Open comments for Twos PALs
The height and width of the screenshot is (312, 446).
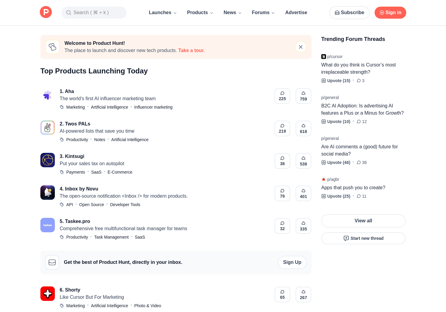point(282,128)
